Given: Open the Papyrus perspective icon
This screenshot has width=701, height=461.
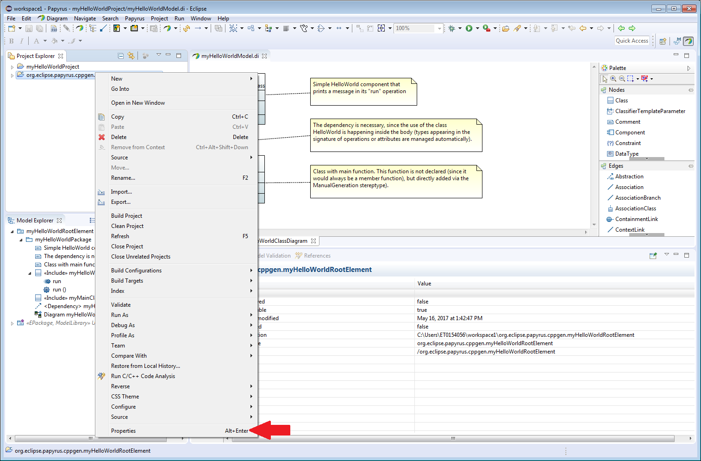Looking at the screenshot, I should pyautogui.click(x=688, y=41).
